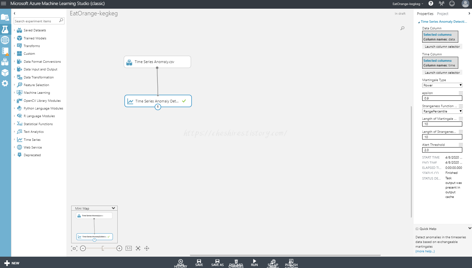Image resolution: width=472 pixels, height=268 pixels.
Task: Open the hamburger navigation menu
Action: pos(4,3)
